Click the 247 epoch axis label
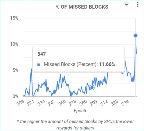144x131 pixels. click(52, 102)
